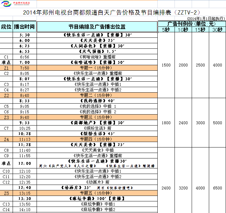
Task: Click the 10秒 column header
Action: click(x=183, y=30)
